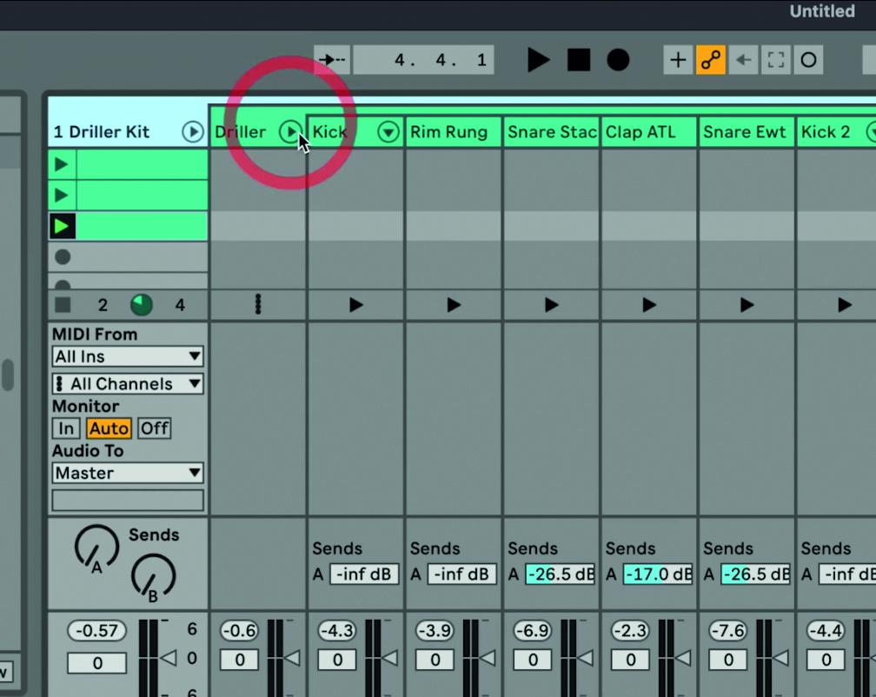
Task: Click the Driller chain volume value -0.6
Action: tap(240, 631)
